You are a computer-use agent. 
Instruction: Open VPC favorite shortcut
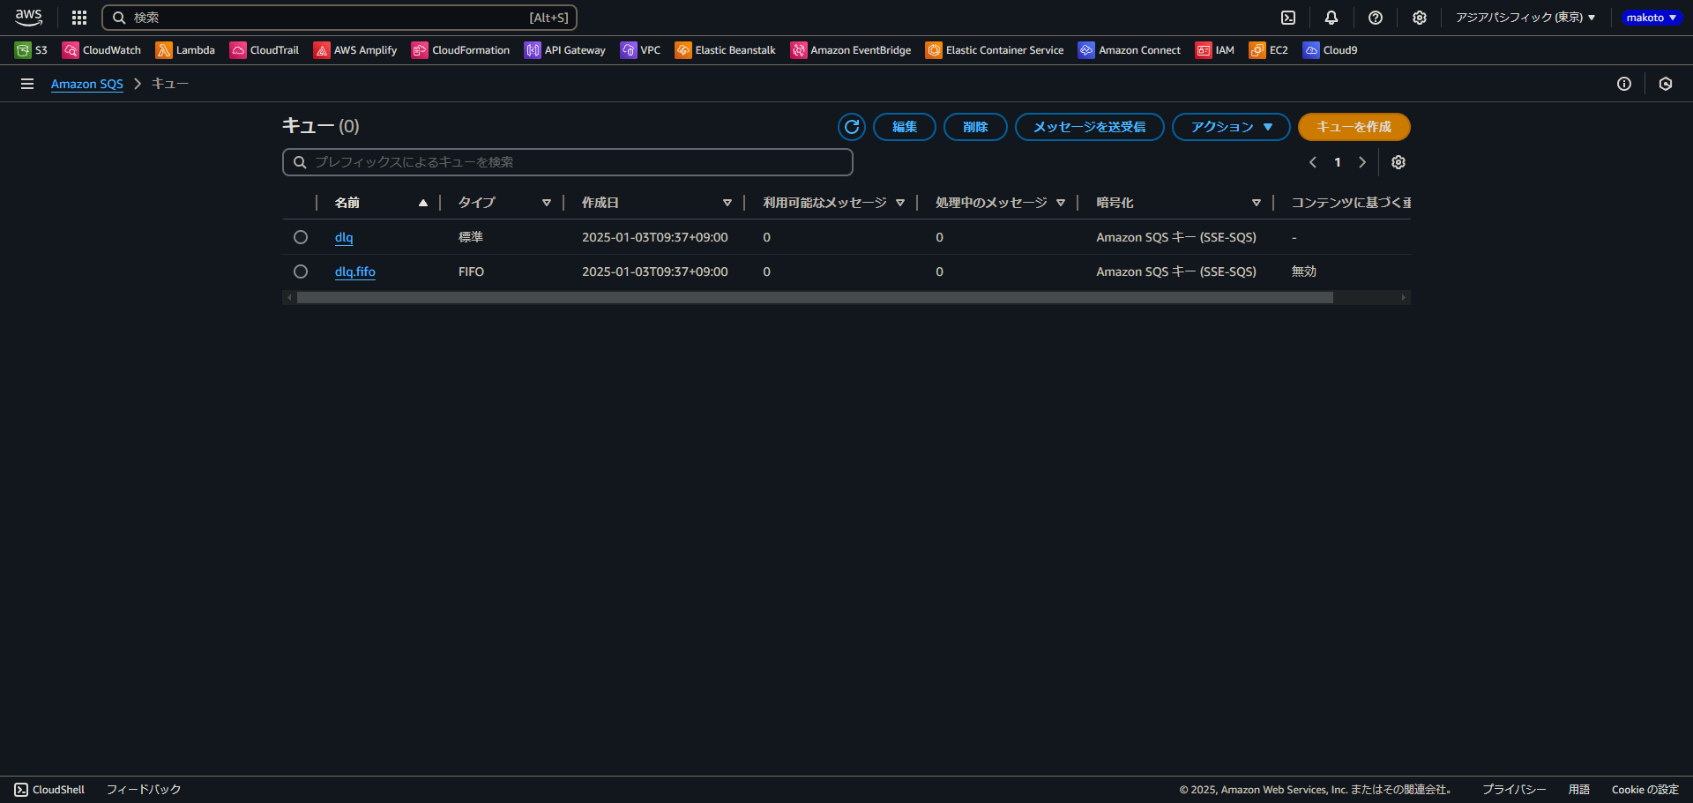(640, 50)
